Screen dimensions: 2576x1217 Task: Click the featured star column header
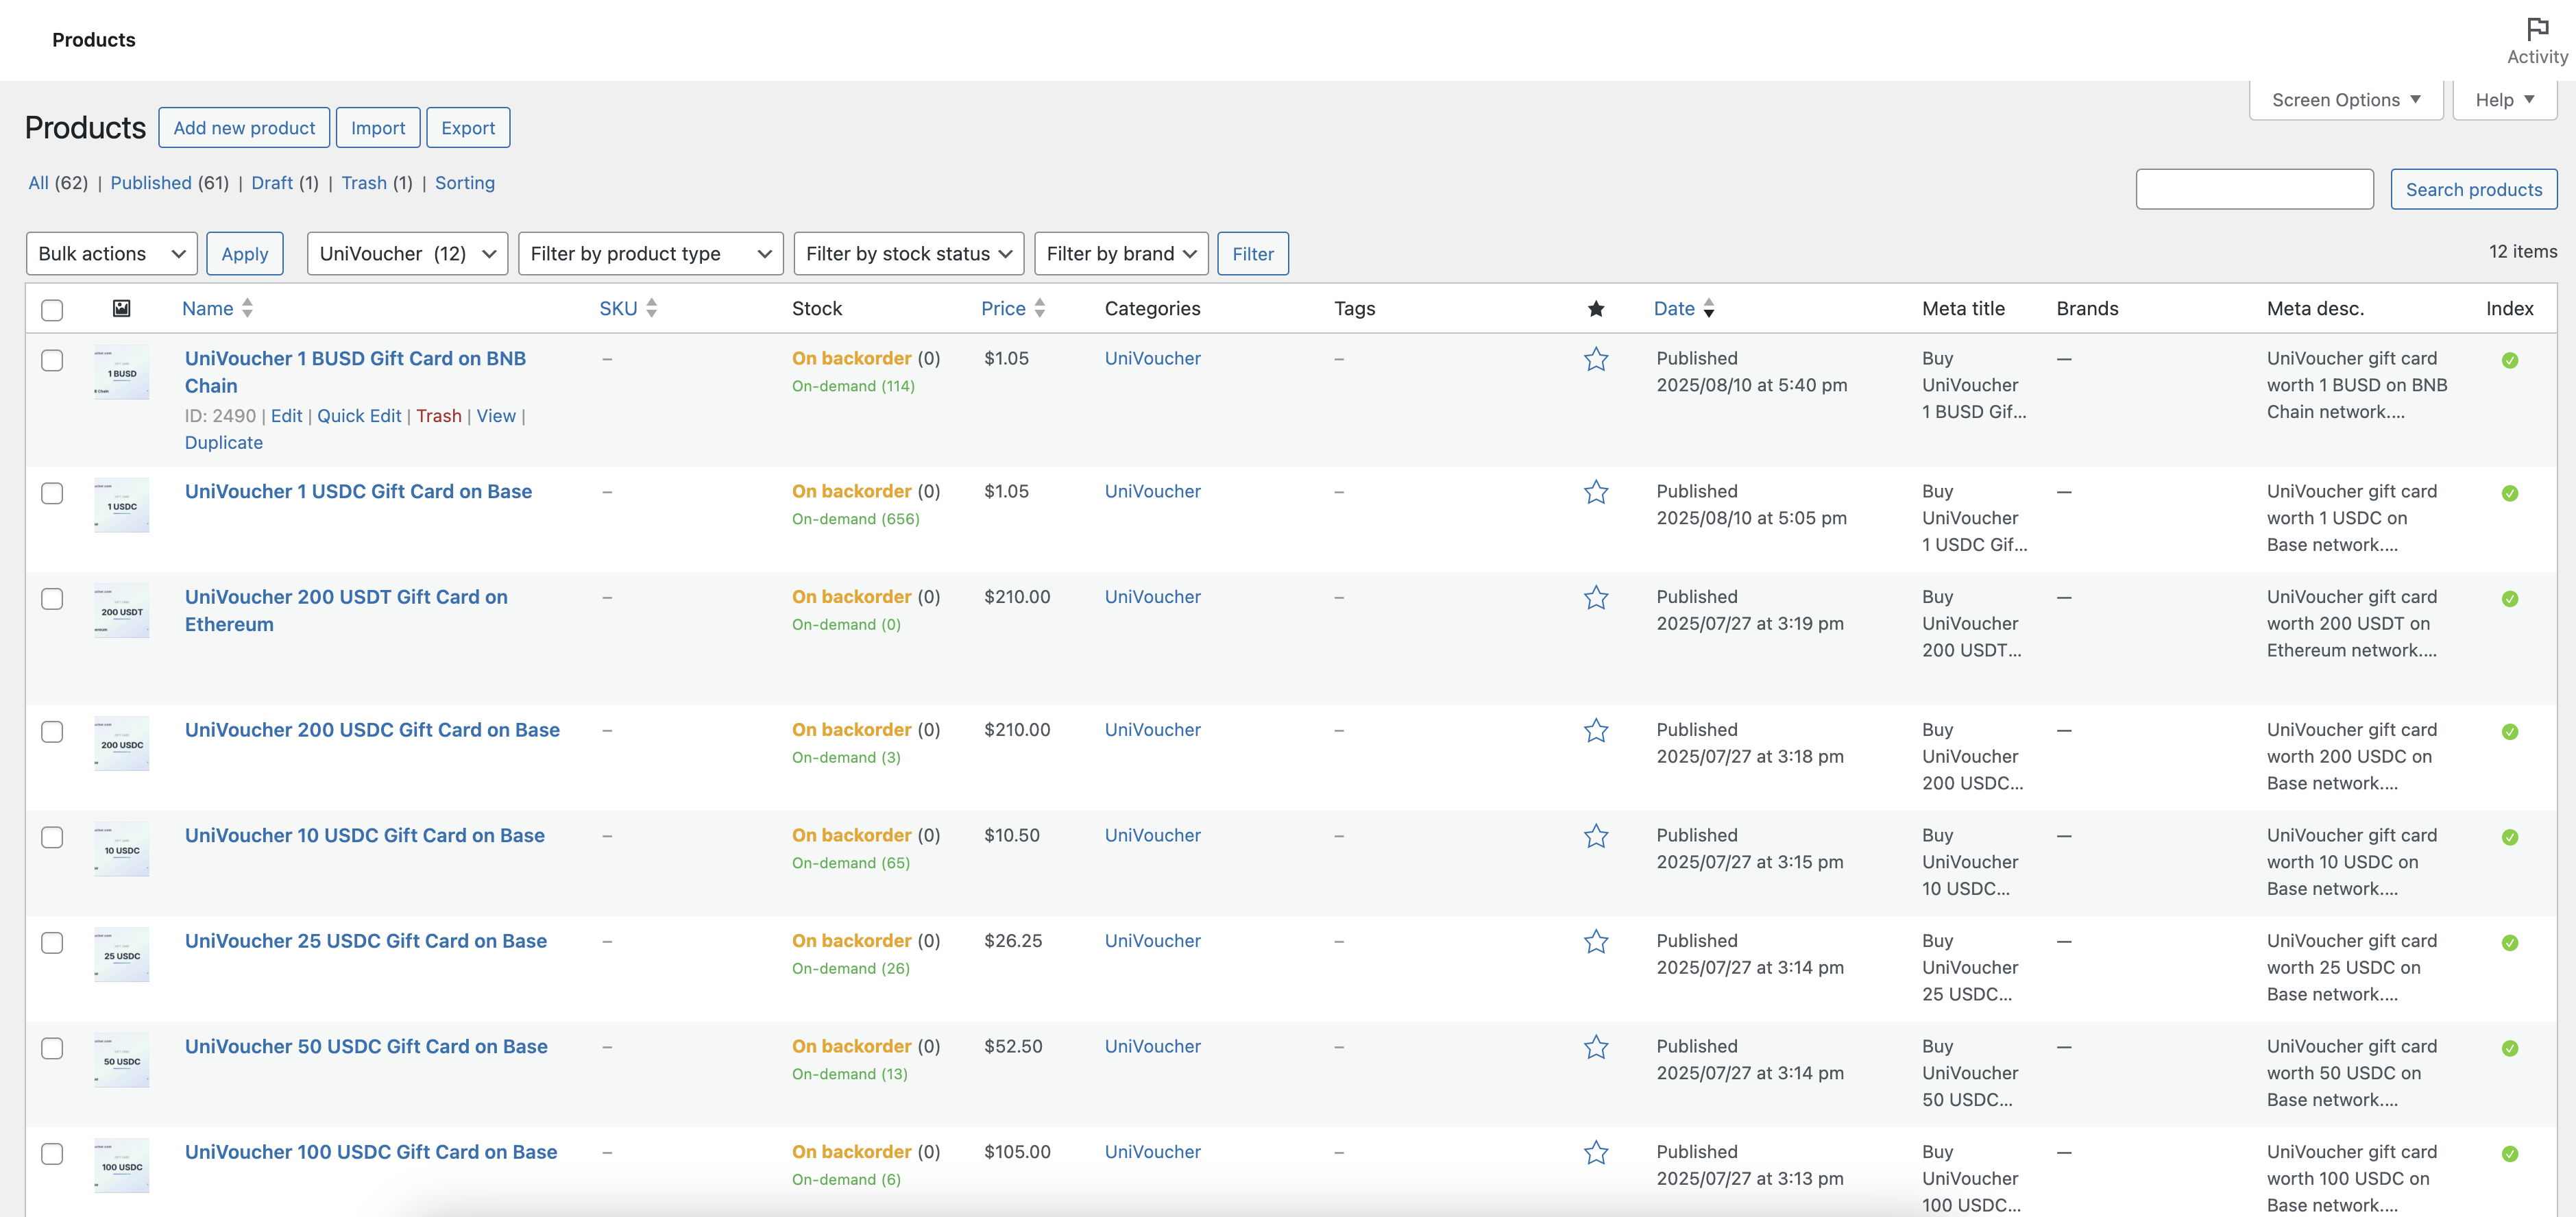(1595, 309)
